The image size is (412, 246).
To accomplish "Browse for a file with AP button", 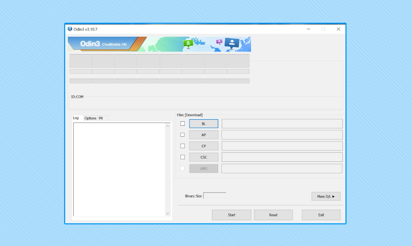I will click(x=204, y=135).
